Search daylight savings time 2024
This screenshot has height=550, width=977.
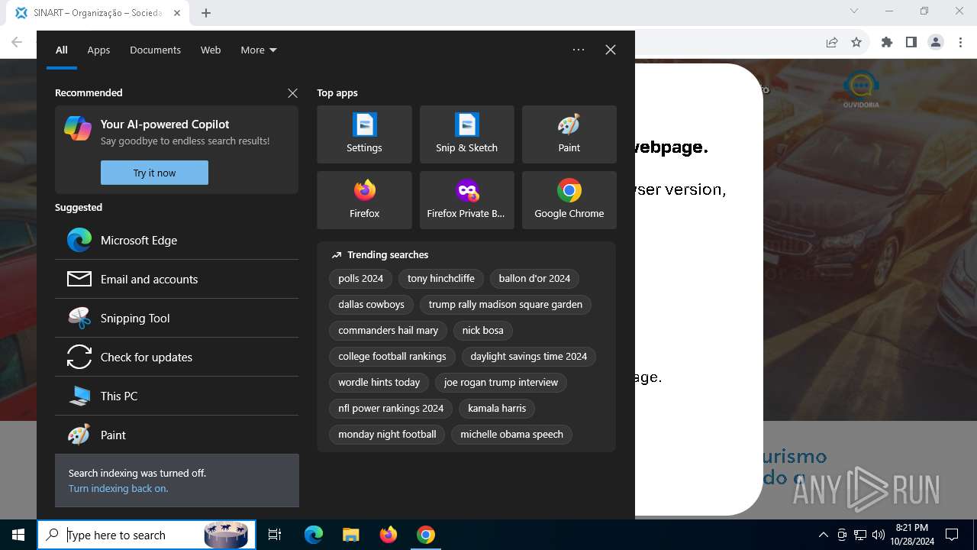pos(528,357)
